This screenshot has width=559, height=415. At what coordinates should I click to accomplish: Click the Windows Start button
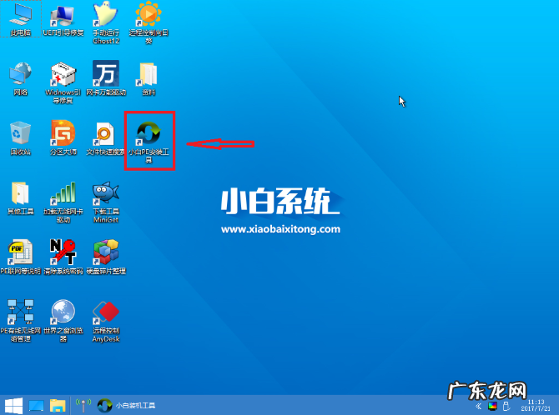(x=12, y=406)
